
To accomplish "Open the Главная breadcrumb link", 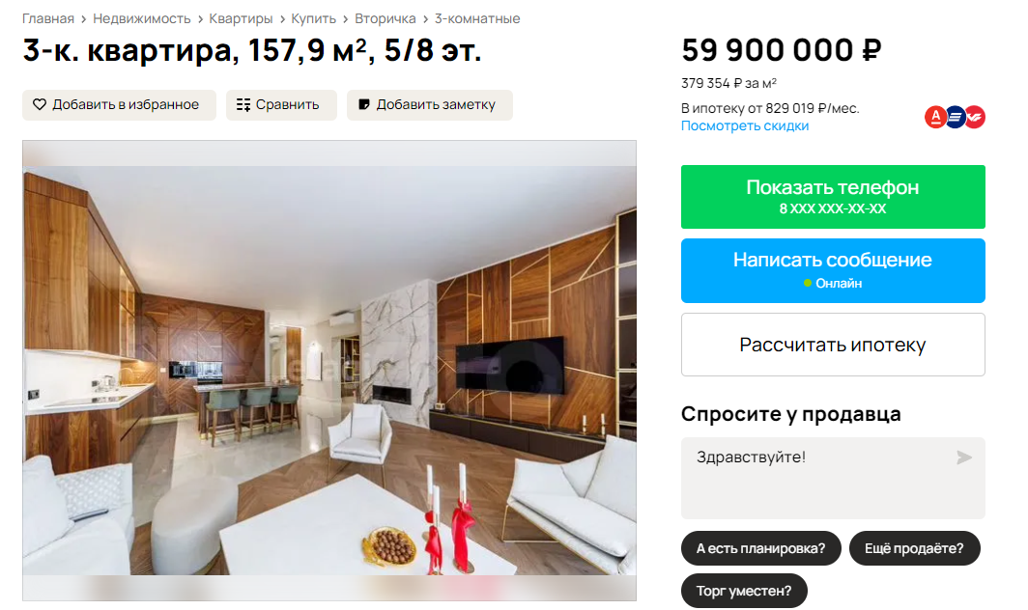I will coord(48,18).
